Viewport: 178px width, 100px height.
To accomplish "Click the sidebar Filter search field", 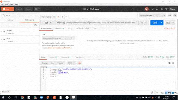I will (x=20, y=15).
